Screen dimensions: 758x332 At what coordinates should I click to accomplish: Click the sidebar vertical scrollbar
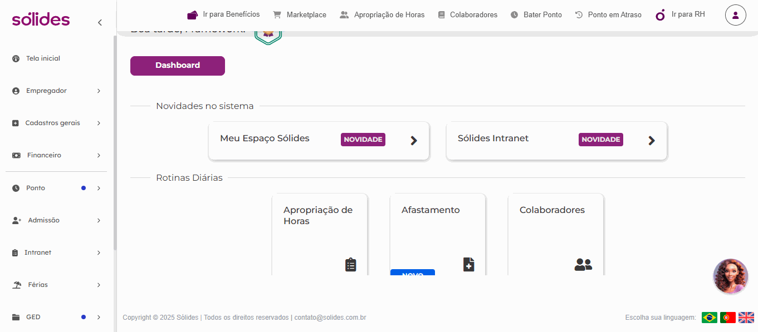[115, 143]
